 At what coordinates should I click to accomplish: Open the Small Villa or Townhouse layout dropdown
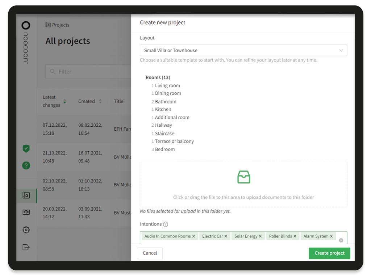tap(243, 50)
